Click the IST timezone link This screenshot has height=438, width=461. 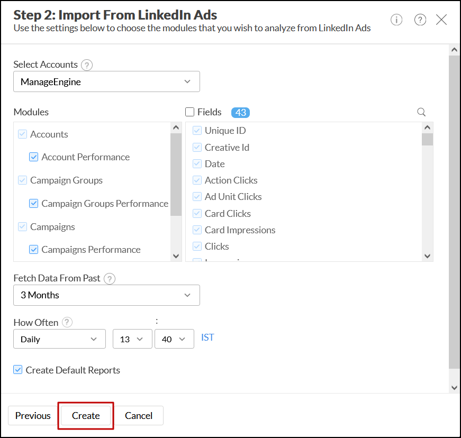point(207,337)
